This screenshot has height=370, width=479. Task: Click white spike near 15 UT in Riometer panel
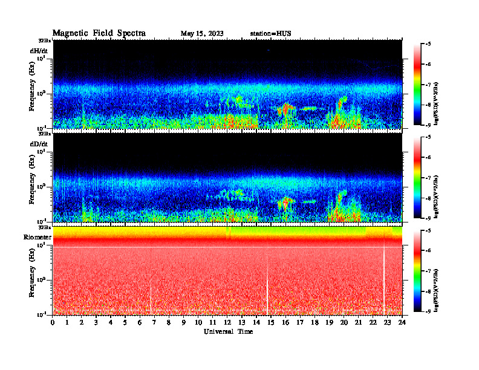(x=267, y=291)
